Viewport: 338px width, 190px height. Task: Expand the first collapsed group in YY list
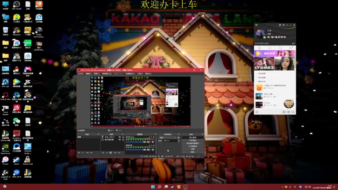click(257, 73)
